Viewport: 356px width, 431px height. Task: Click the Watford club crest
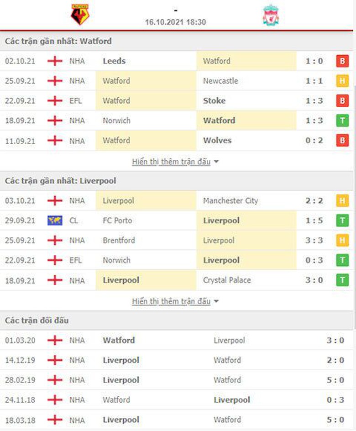(80, 15)
